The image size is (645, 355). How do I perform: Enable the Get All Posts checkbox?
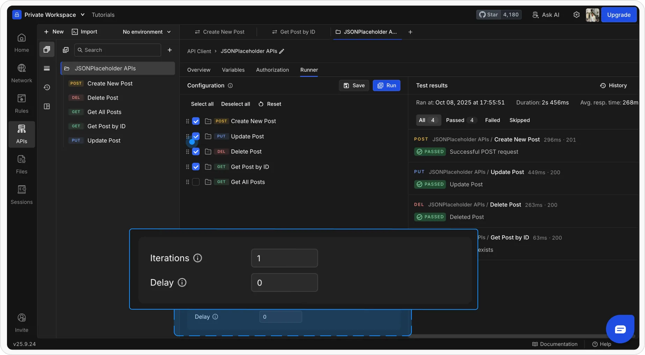click(x=196, y=182)
